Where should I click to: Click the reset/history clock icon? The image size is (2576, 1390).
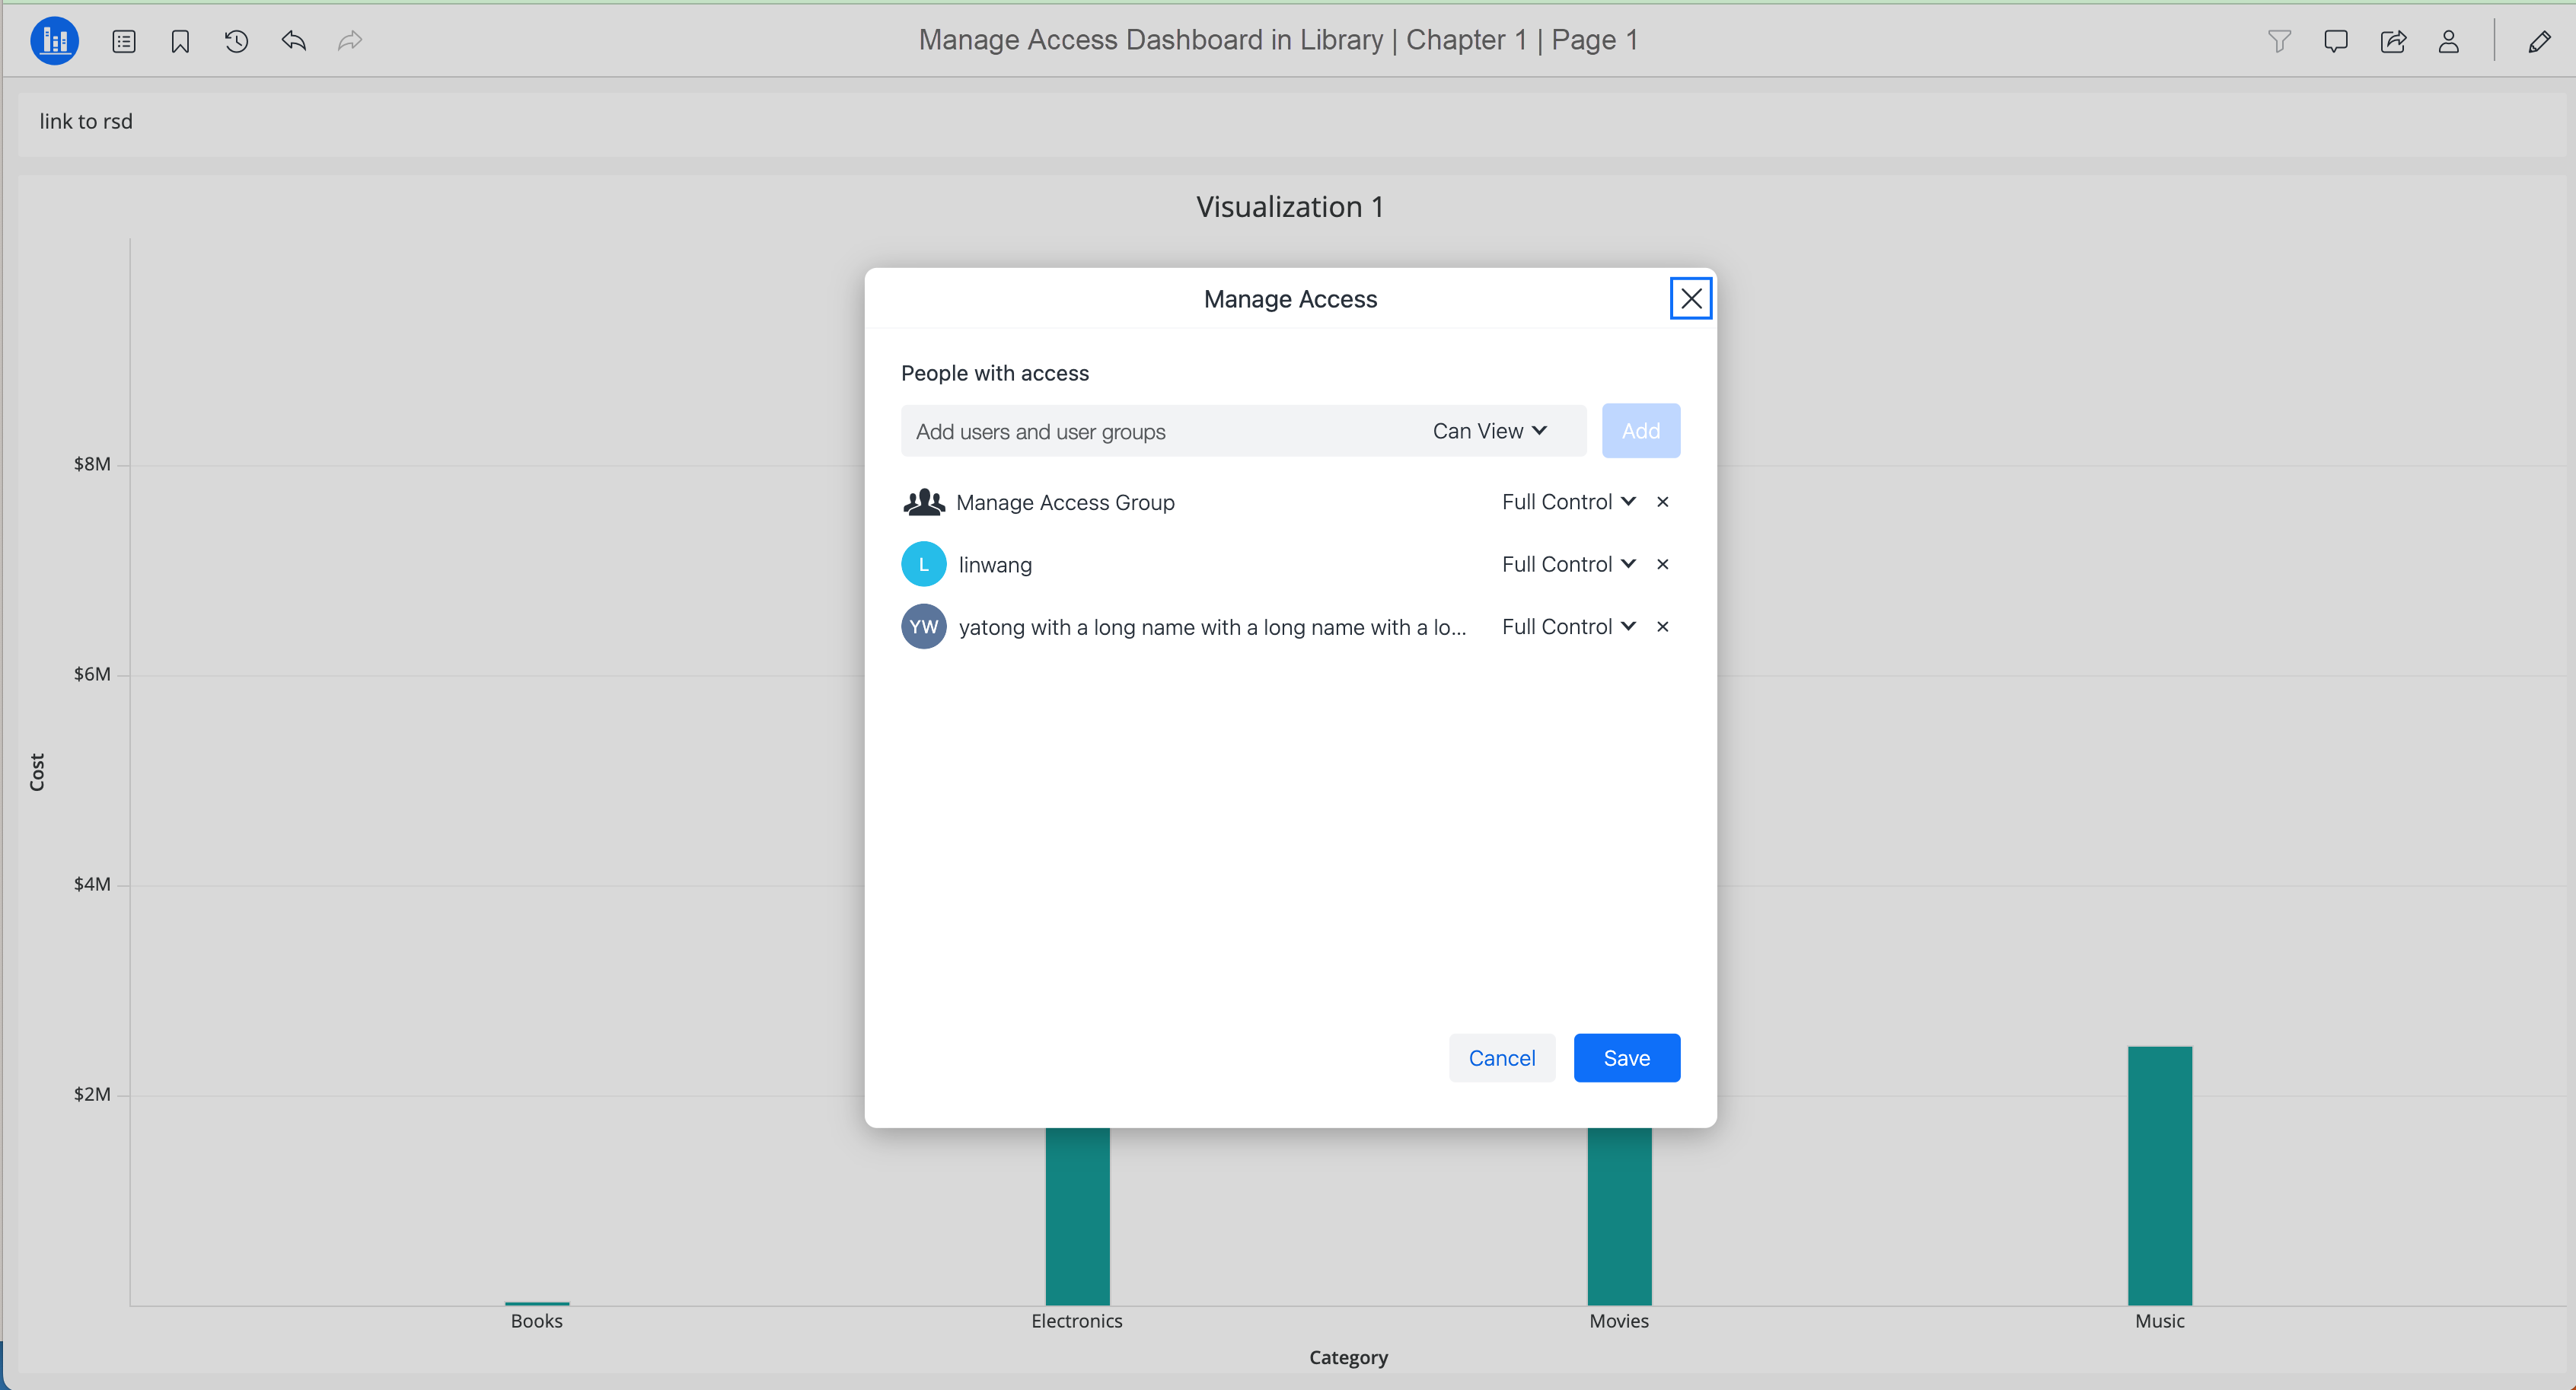point(237,41)
